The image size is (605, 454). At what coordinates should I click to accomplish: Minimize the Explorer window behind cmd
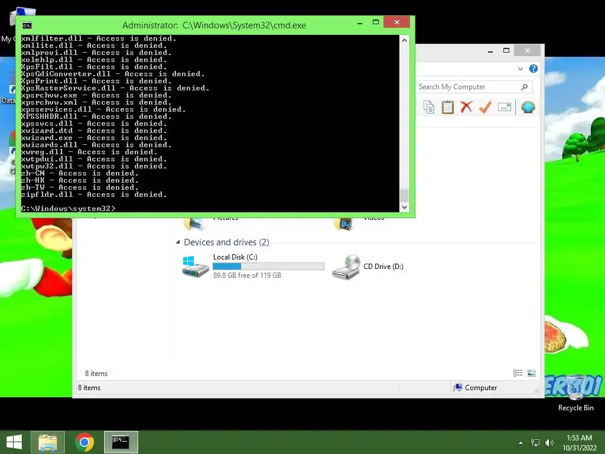click(x=490, y=51)
